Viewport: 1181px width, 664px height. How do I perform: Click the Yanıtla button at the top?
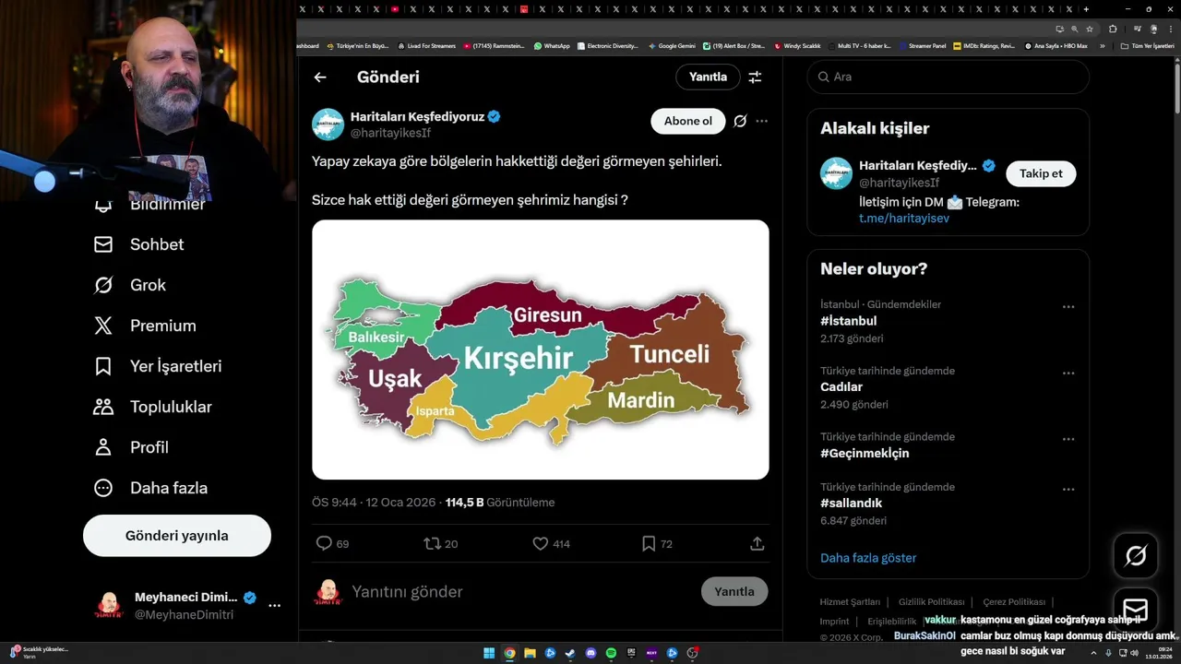click(x=708, y=77)
